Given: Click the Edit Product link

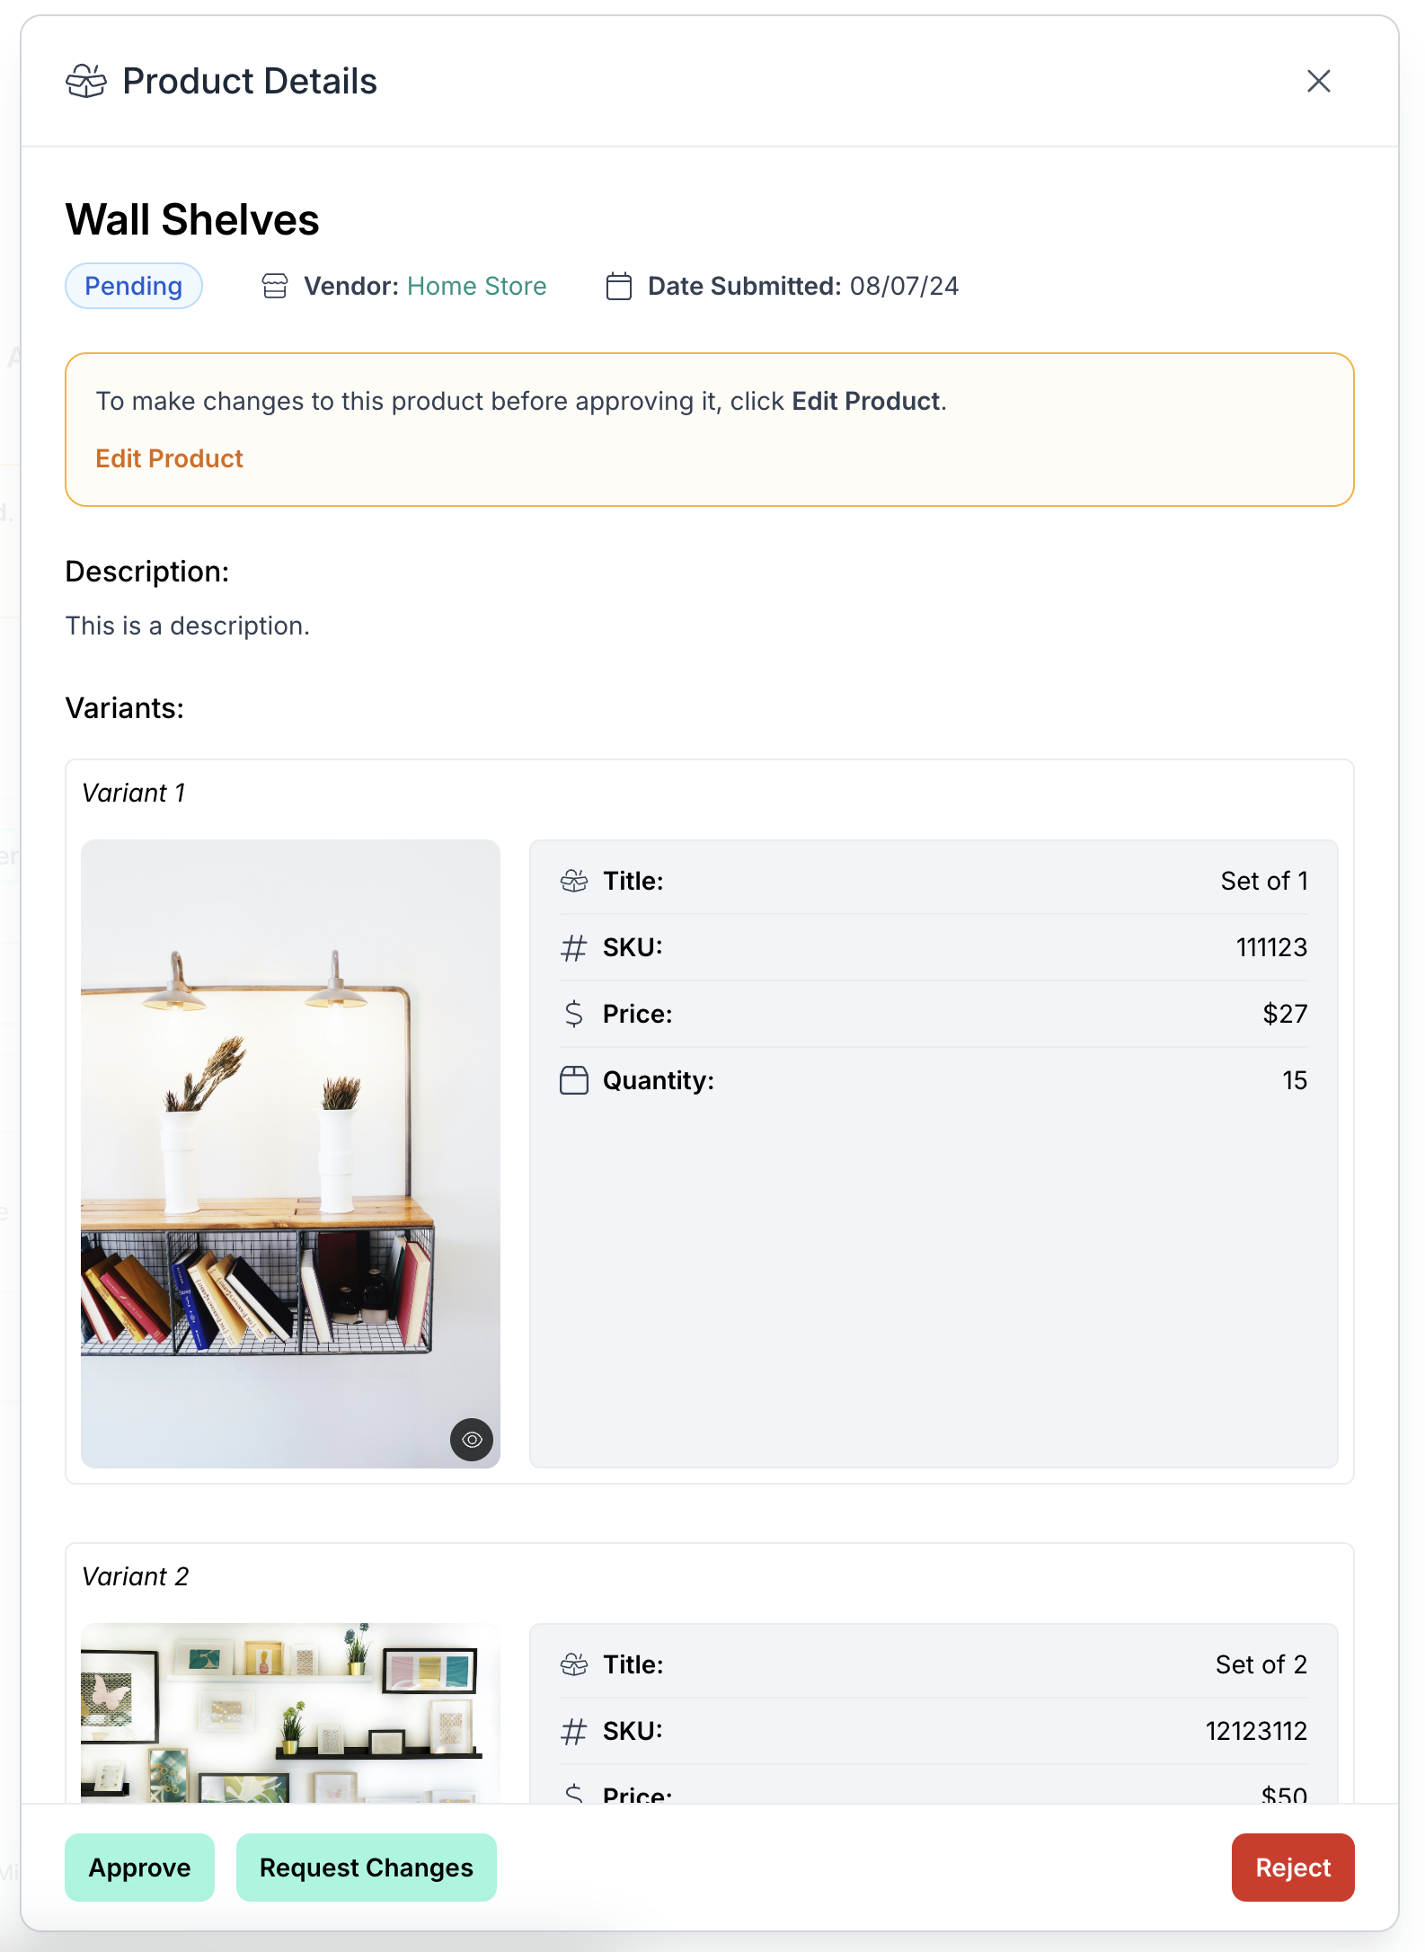Looking at the screenshot, I should pyautogui.click(x=170, y=458).
